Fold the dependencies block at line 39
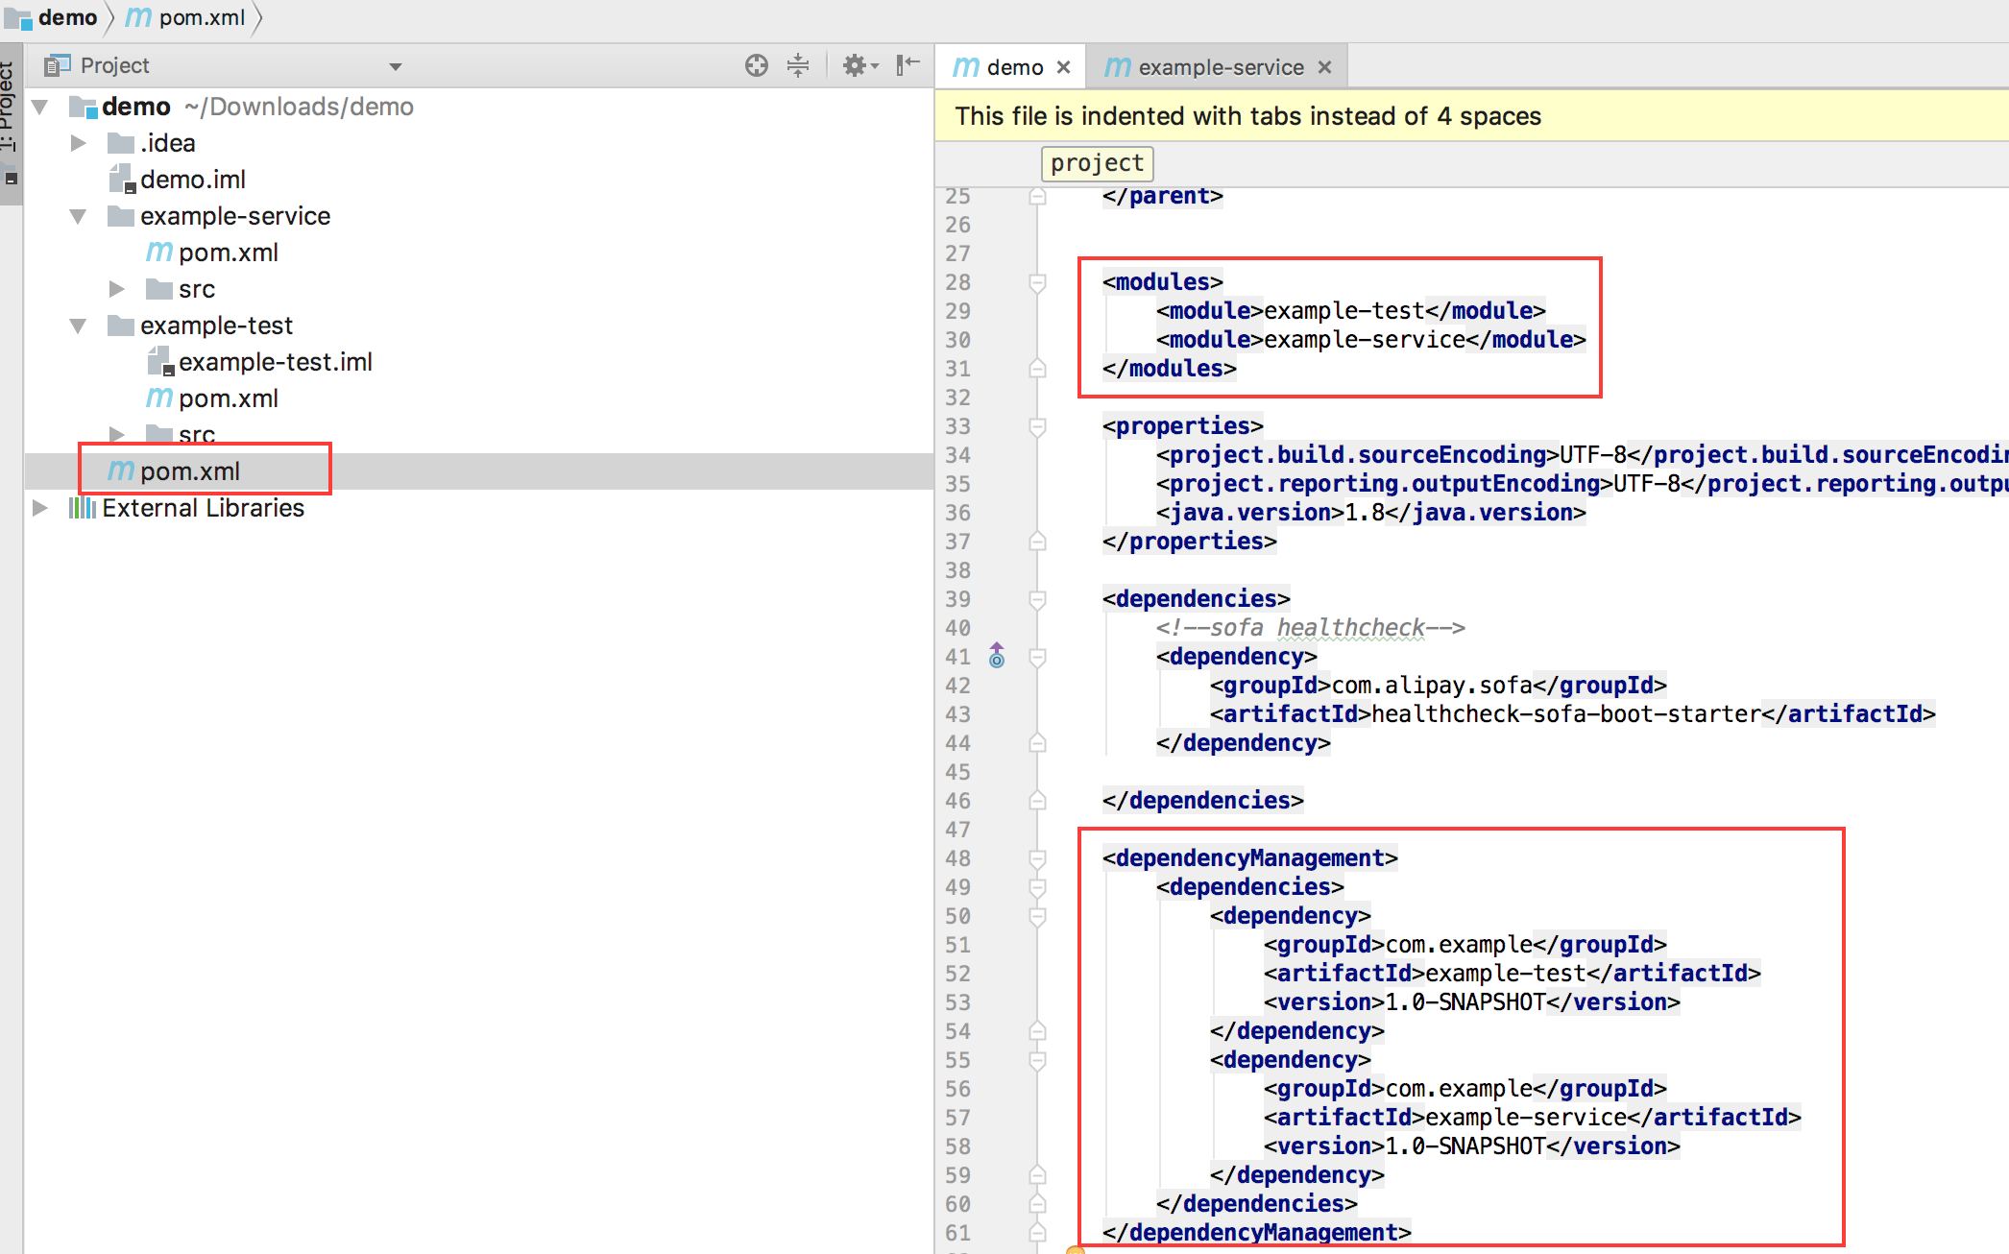Screen dimensions: 2009x1254 tap(1037, 599)
